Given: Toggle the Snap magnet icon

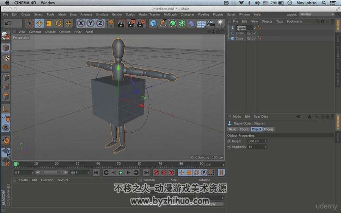Looking at the screenshot, I should click(x=6, y=140).
